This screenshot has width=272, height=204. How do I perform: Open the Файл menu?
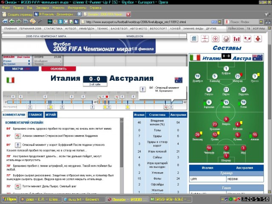pyautogui.click(x=6, y=8)
